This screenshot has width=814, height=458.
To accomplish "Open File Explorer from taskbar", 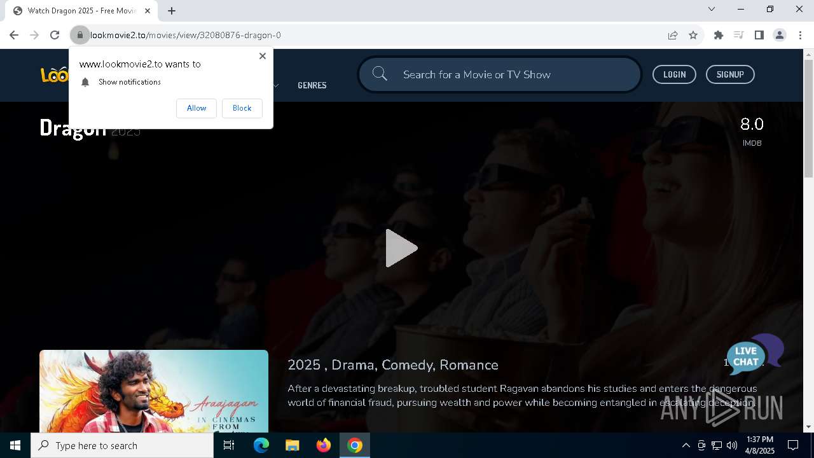I will [292, 445].
